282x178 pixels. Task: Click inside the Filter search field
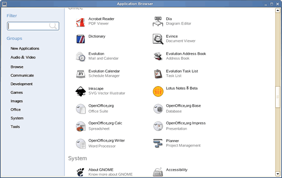pyautogui.click(x=33, y=26)
